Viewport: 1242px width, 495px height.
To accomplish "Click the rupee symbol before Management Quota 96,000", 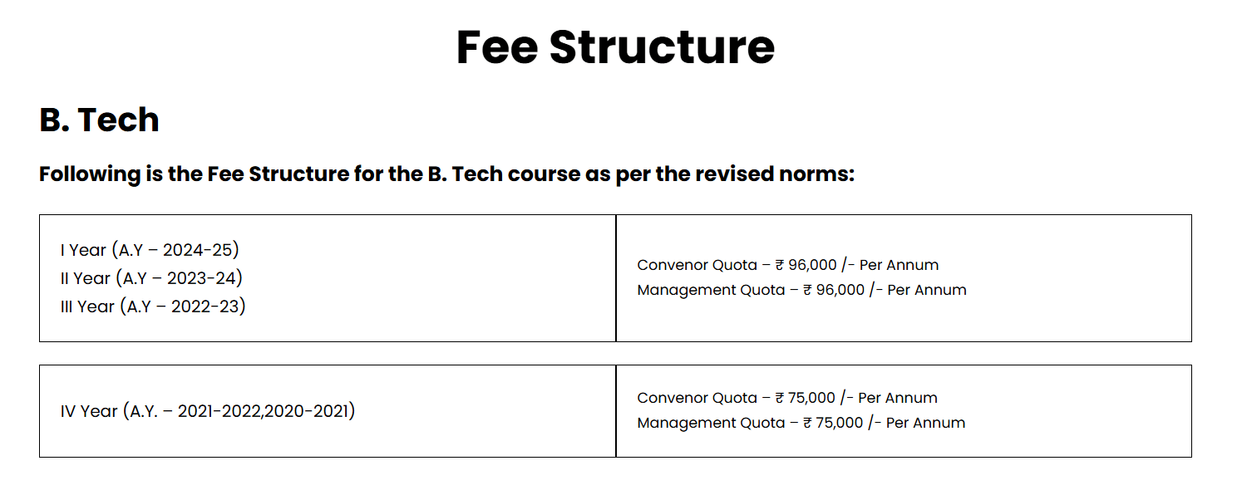I will (808, 291).
